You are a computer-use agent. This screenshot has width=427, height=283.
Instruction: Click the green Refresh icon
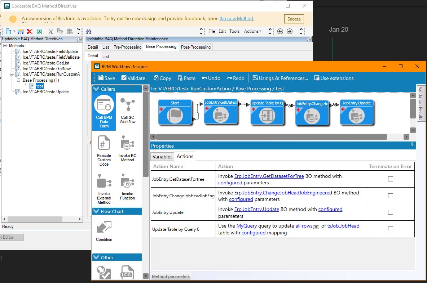tap(39, 32)
